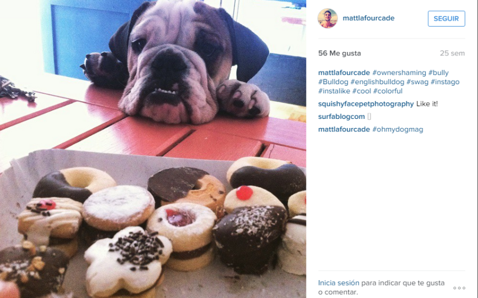Open the #instalike hashtag

pyautogui.click(x=334, y=91)
